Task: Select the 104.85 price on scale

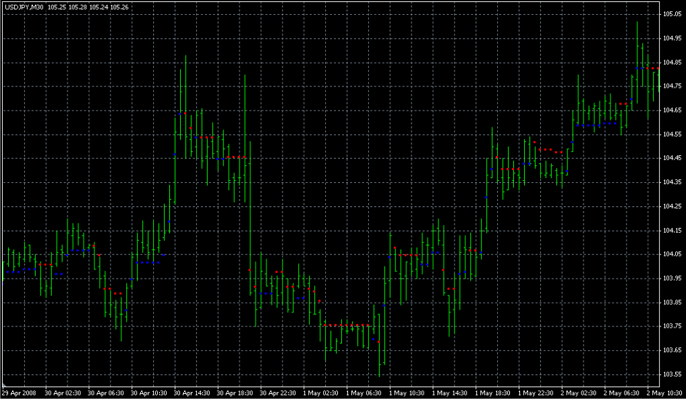Action: [x=672, y=63]
